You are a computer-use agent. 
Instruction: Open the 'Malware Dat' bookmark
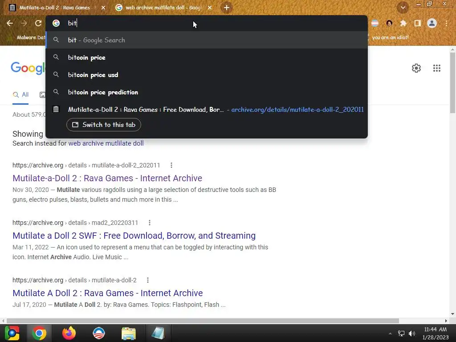(x=31, y=37)
